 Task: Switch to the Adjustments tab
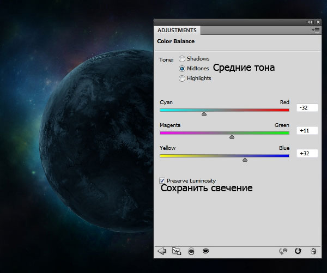178,31
